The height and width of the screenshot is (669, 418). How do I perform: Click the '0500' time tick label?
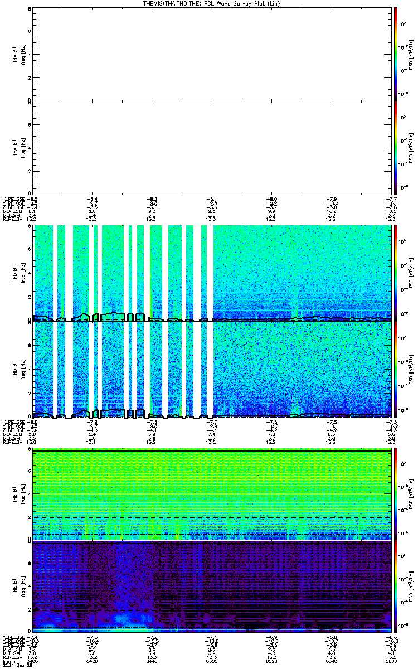coord(211,661)
